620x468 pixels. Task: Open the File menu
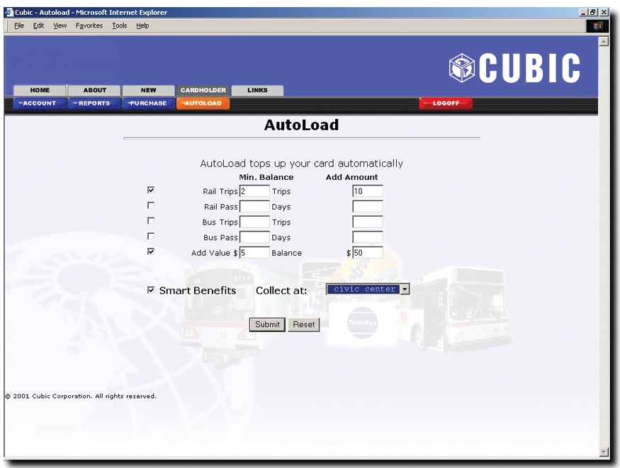(x=18, y=25)
